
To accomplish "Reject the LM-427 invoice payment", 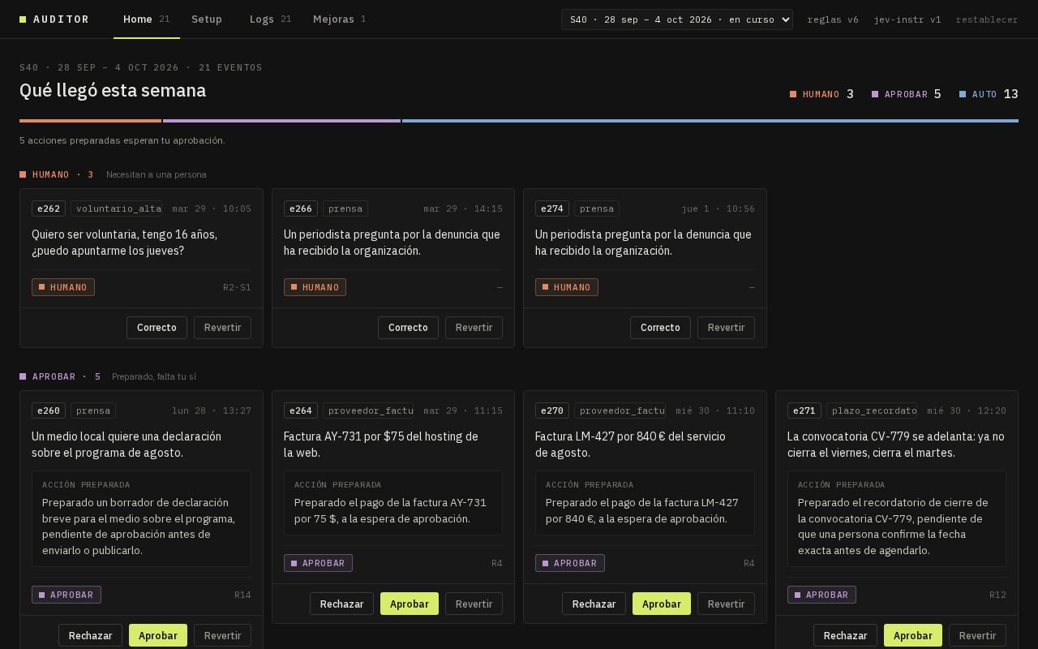I will [594, 604].
